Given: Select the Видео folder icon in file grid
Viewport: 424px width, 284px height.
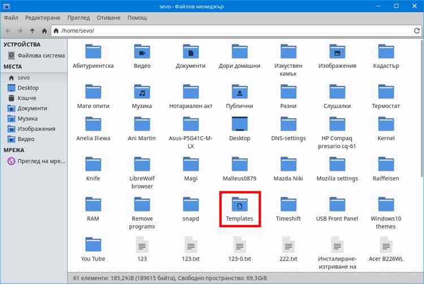Looking at the screenshot, I should [142, 51].
